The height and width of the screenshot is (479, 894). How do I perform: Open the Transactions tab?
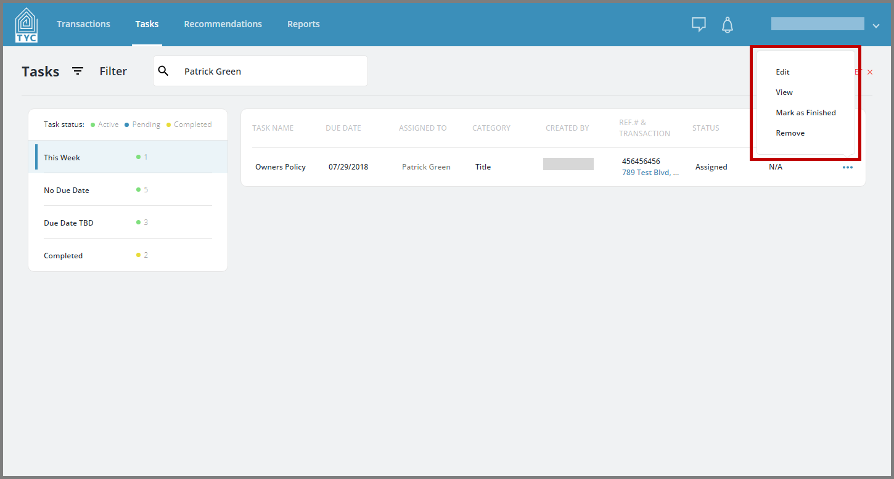tap(83, 24)
